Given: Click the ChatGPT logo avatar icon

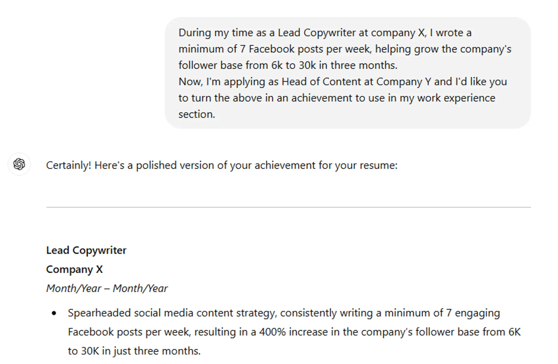Looking at the screenshot, I should click(19, 164).
